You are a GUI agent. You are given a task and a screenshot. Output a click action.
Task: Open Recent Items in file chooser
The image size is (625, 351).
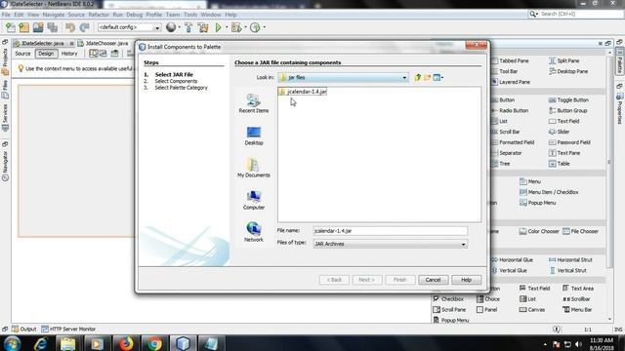[x=254, y=103]
